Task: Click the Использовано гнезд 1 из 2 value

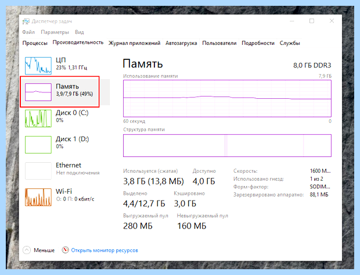Action: 316,178
